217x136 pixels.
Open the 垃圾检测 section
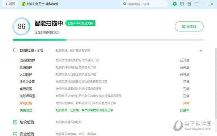click(x=27, y=122)
